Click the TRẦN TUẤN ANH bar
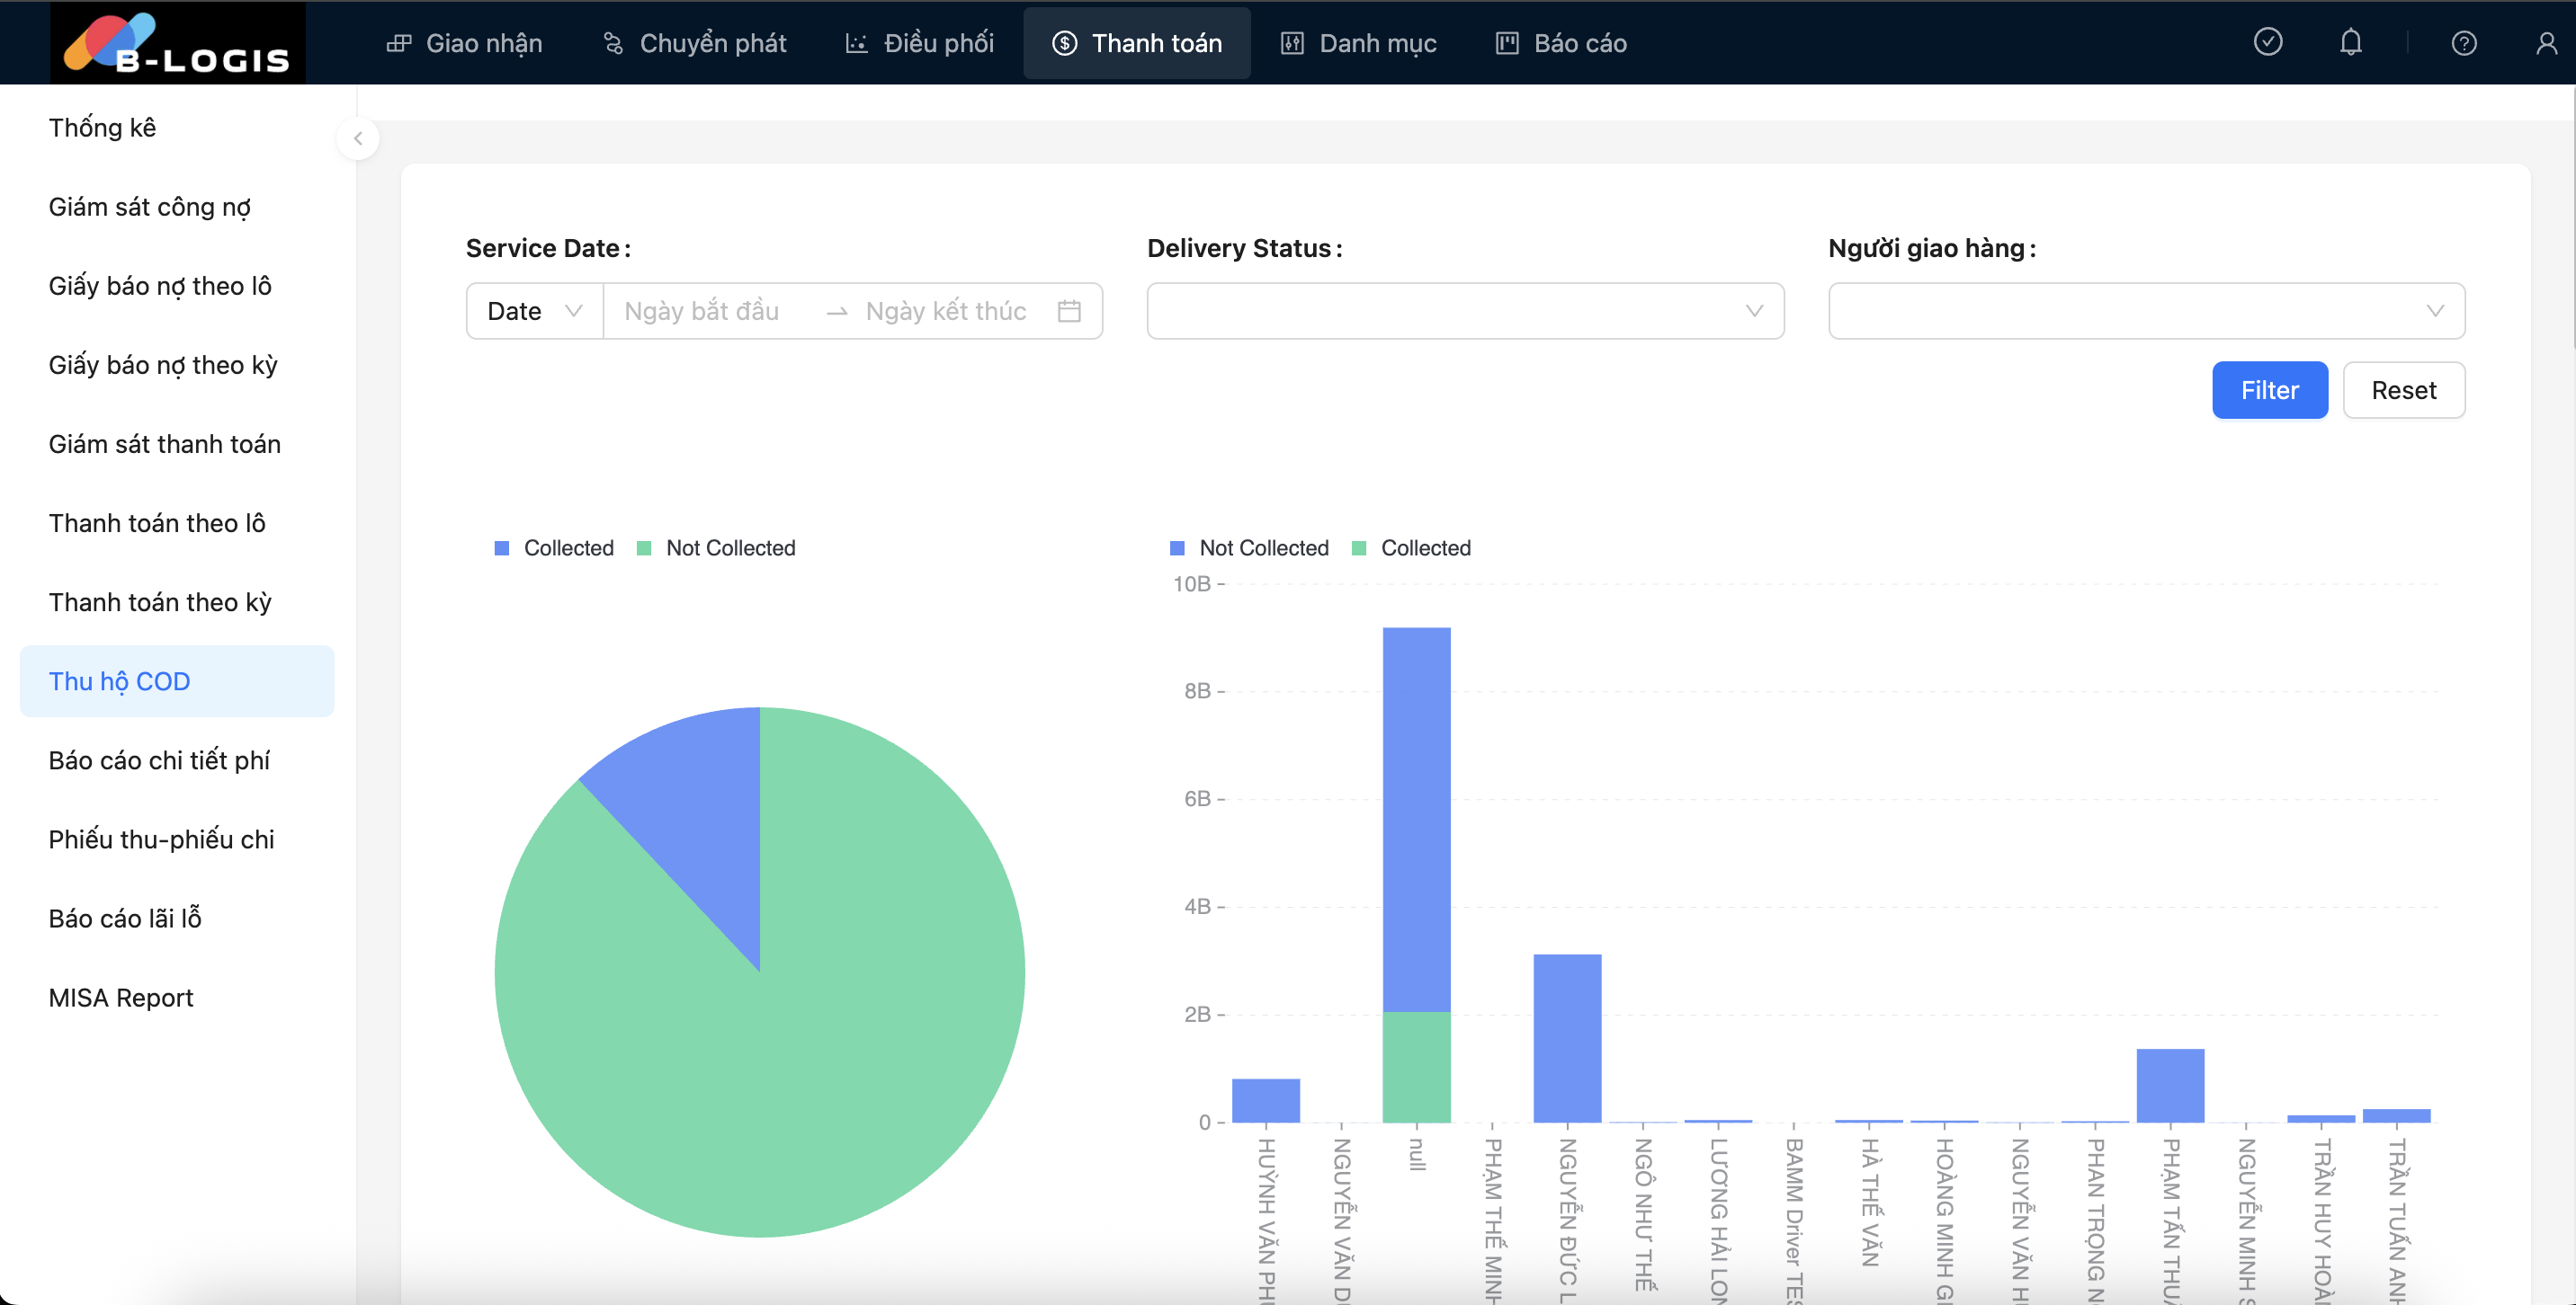The image size is (2576, 1305). click(2397, 1115)
